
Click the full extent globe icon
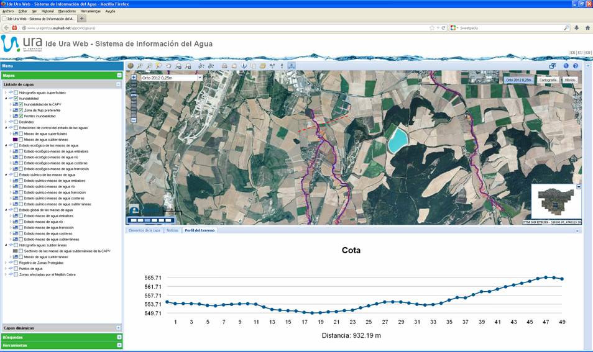[x=131, y=66]
